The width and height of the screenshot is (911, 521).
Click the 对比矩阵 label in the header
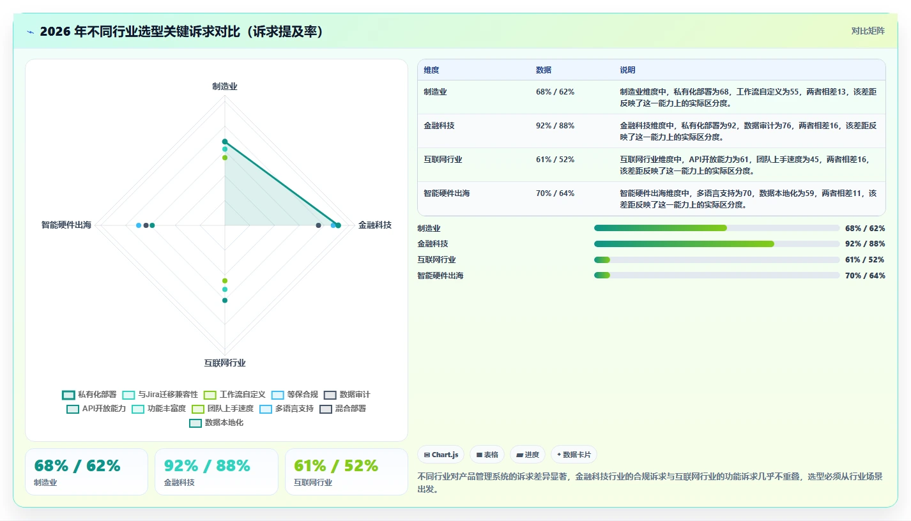point(868,31)
